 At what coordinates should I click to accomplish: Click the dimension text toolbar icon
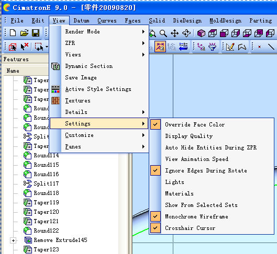pos(160,47)
